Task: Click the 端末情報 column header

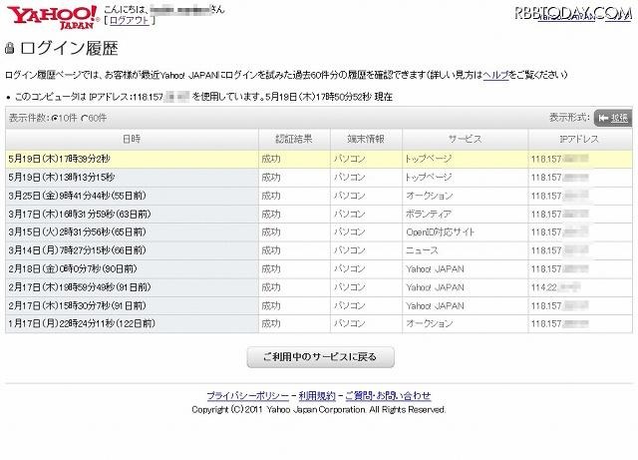Action: point(366,139)
